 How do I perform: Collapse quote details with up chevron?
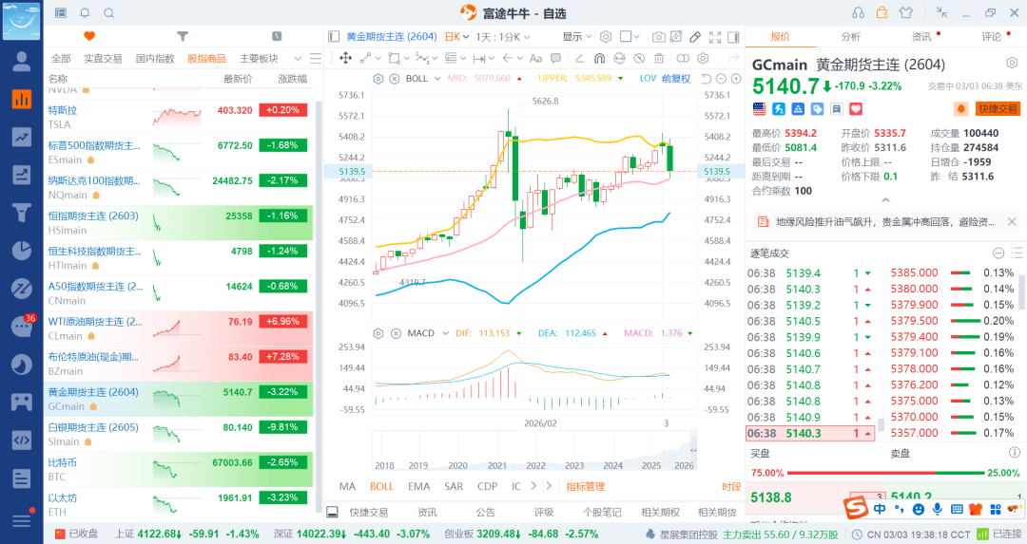pos(885,200)
